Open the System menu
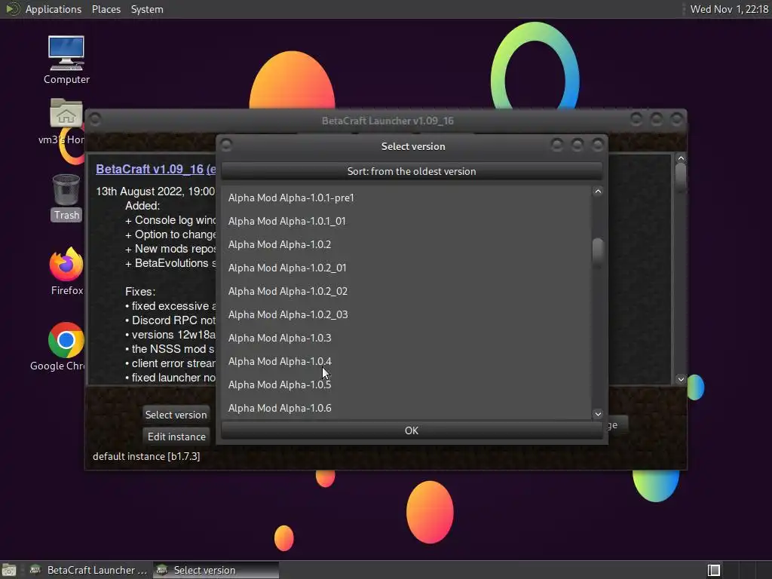 (x=147, y=9)
